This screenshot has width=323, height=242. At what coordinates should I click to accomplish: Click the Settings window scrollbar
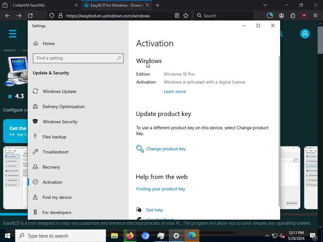pyautogui.click(x=279, y=131)
